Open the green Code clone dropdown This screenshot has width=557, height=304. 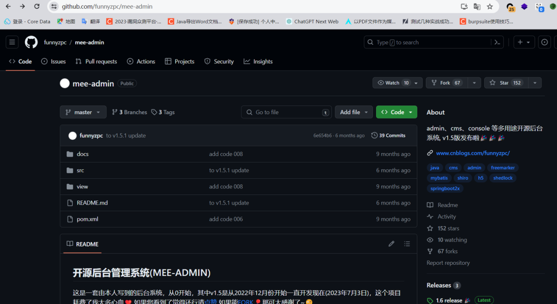point(397,112)
